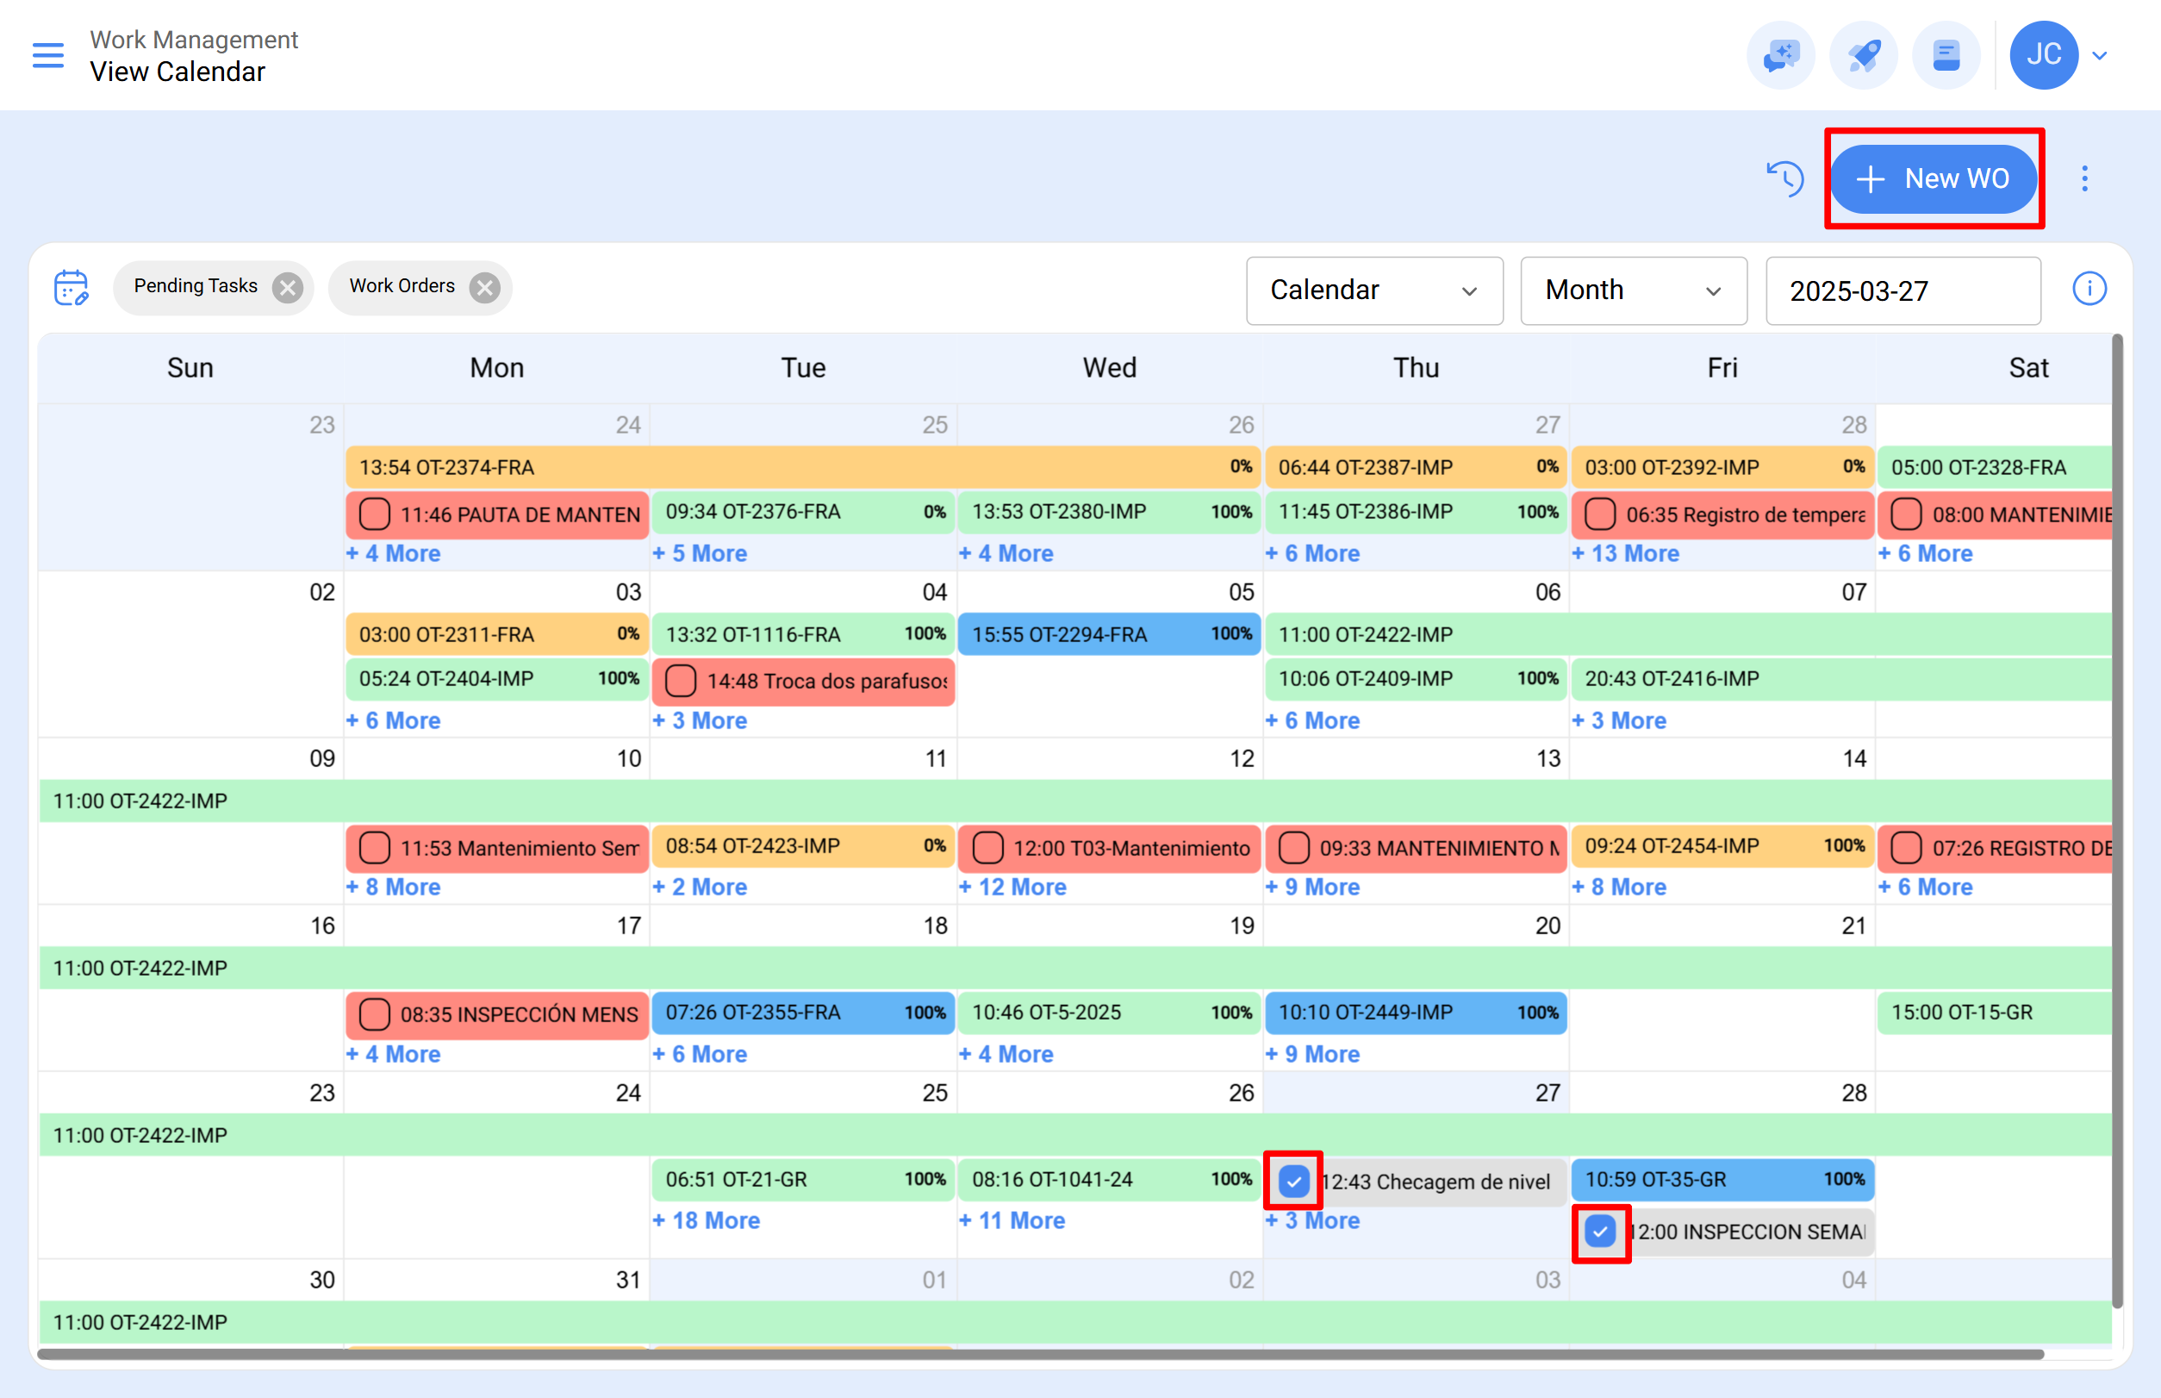Open the Calendar view dropdown
The image size is (2161, 1398).
1374,290
